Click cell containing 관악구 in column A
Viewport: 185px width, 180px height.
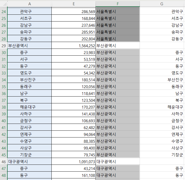pos(29,12)
